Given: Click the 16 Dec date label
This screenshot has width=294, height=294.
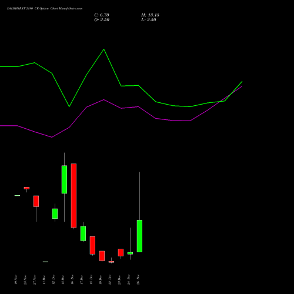Looking at the screenshot, I should [x=72, y=280].
